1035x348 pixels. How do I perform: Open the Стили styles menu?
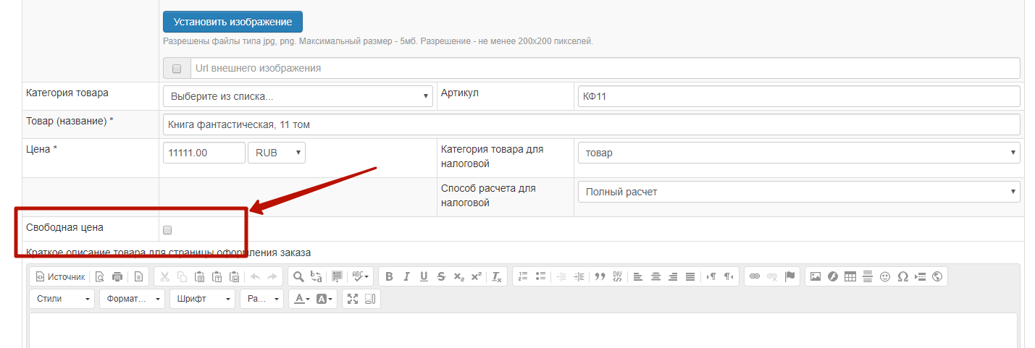click(62, 299)
